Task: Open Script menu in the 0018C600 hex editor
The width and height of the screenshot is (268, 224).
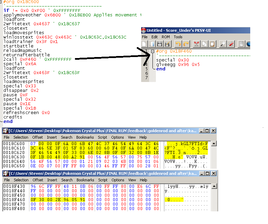Action: [x=103, y=137]
